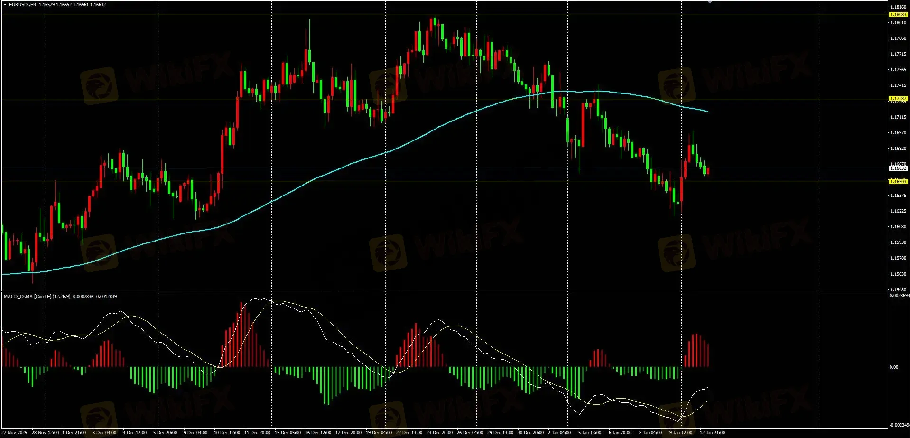Click the 1.15480 value on the price scale
910x438 pixels.
click(899, 290)
